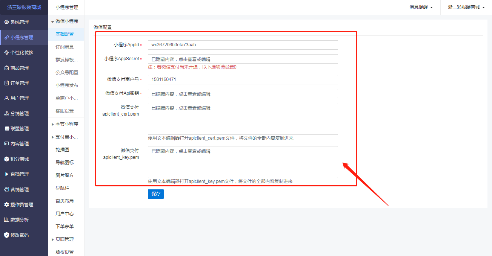The height and width of the screenshot is (256, 492).
Task: Click the 微信配置 section heading
Action: click(103, 27)
